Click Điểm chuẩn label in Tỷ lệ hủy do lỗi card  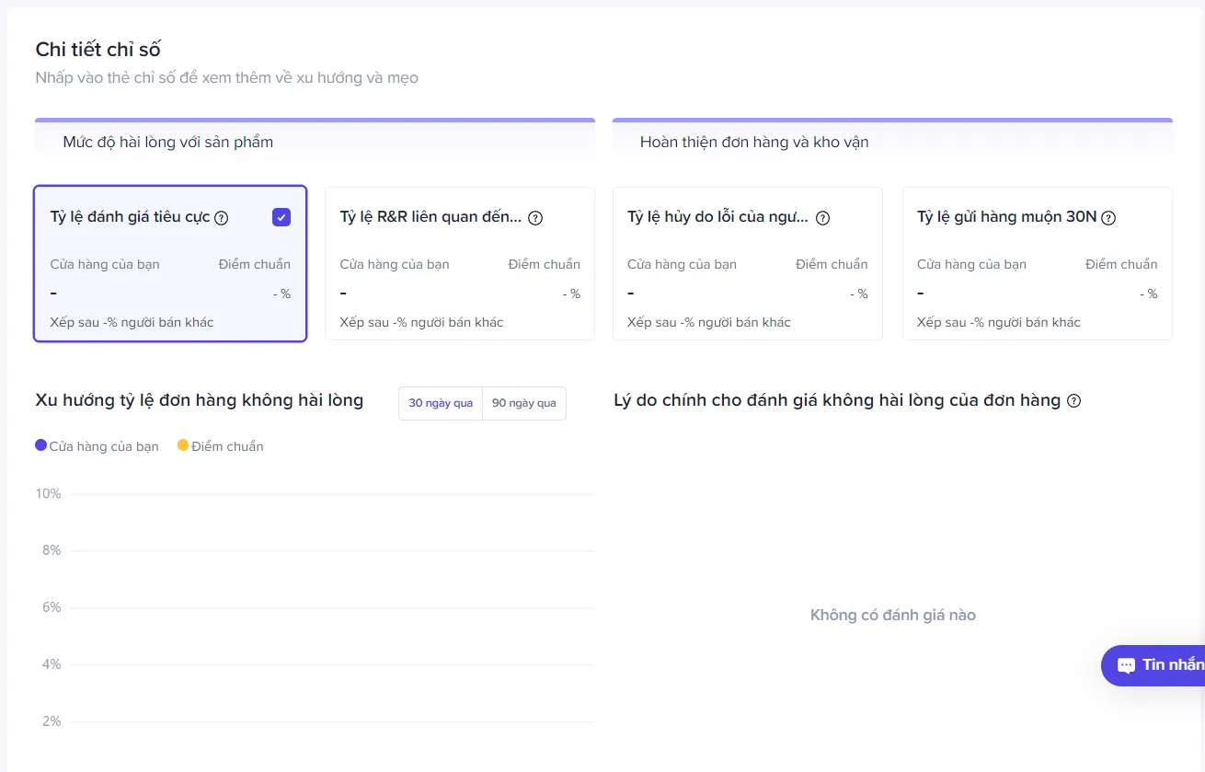(832, 264)
